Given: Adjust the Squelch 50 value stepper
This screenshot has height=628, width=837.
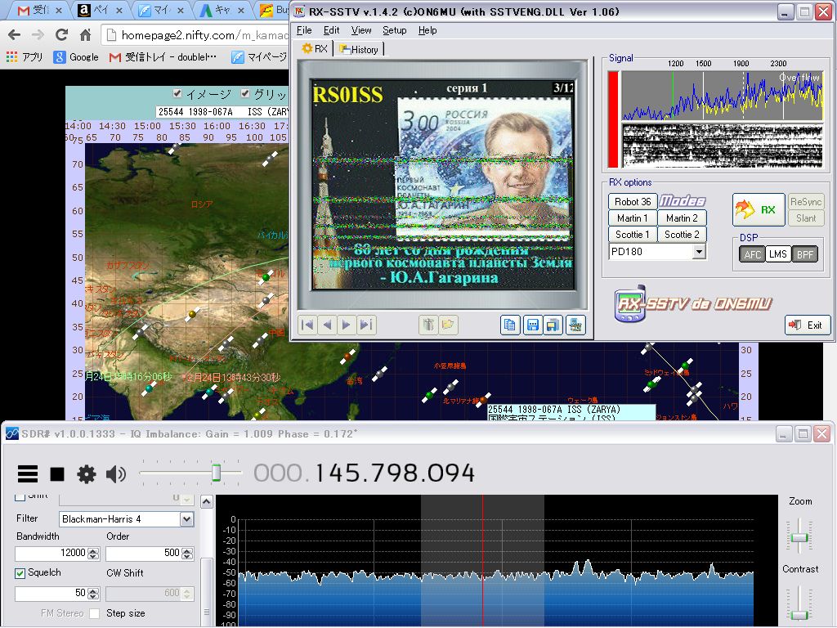Looking at the screenshot, I should [x=93, y=594].
